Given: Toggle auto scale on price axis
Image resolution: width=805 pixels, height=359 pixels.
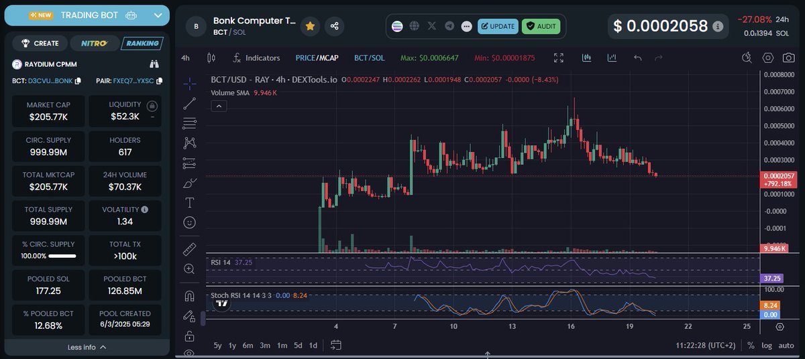Looking at the screenshot, I should pyautogui.click(x=786, y=345).
